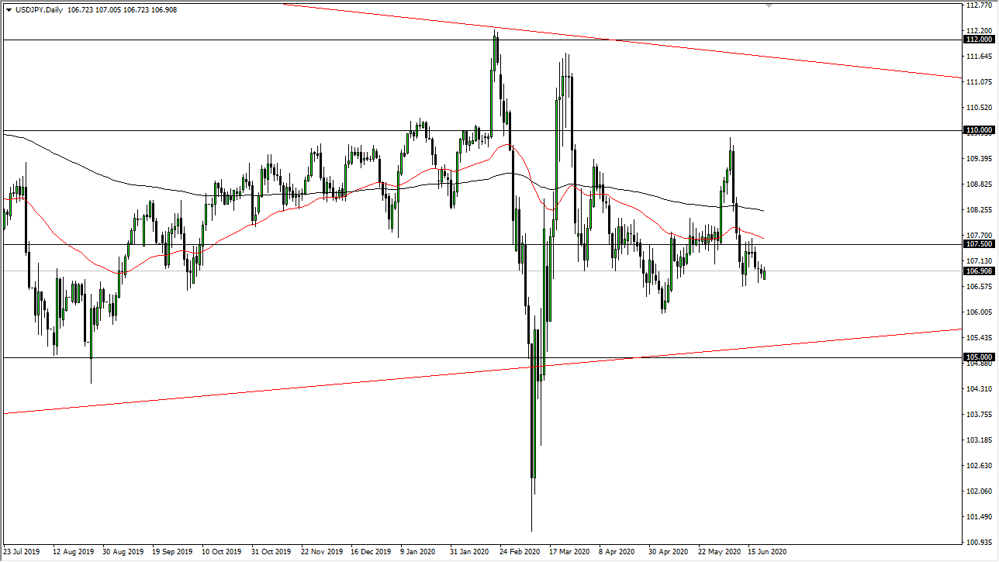Click the 112.000 price level label
The image size is (999, 562).
pos(979,39)
